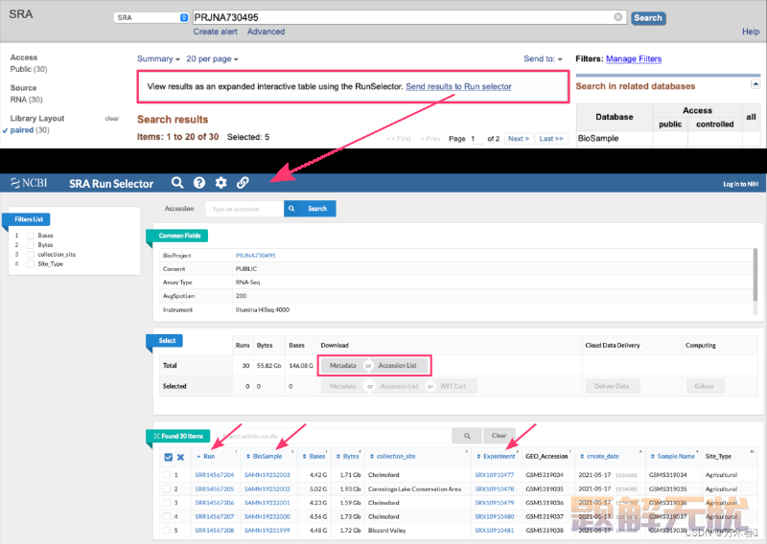Click Clear button beside results search
767x544 pixels.
[x=499, y=436]
